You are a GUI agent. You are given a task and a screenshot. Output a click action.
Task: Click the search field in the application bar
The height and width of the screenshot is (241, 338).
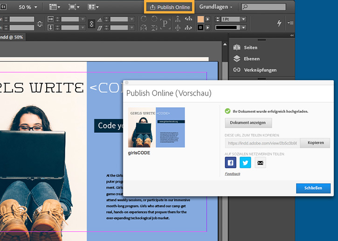click(263, 7)
